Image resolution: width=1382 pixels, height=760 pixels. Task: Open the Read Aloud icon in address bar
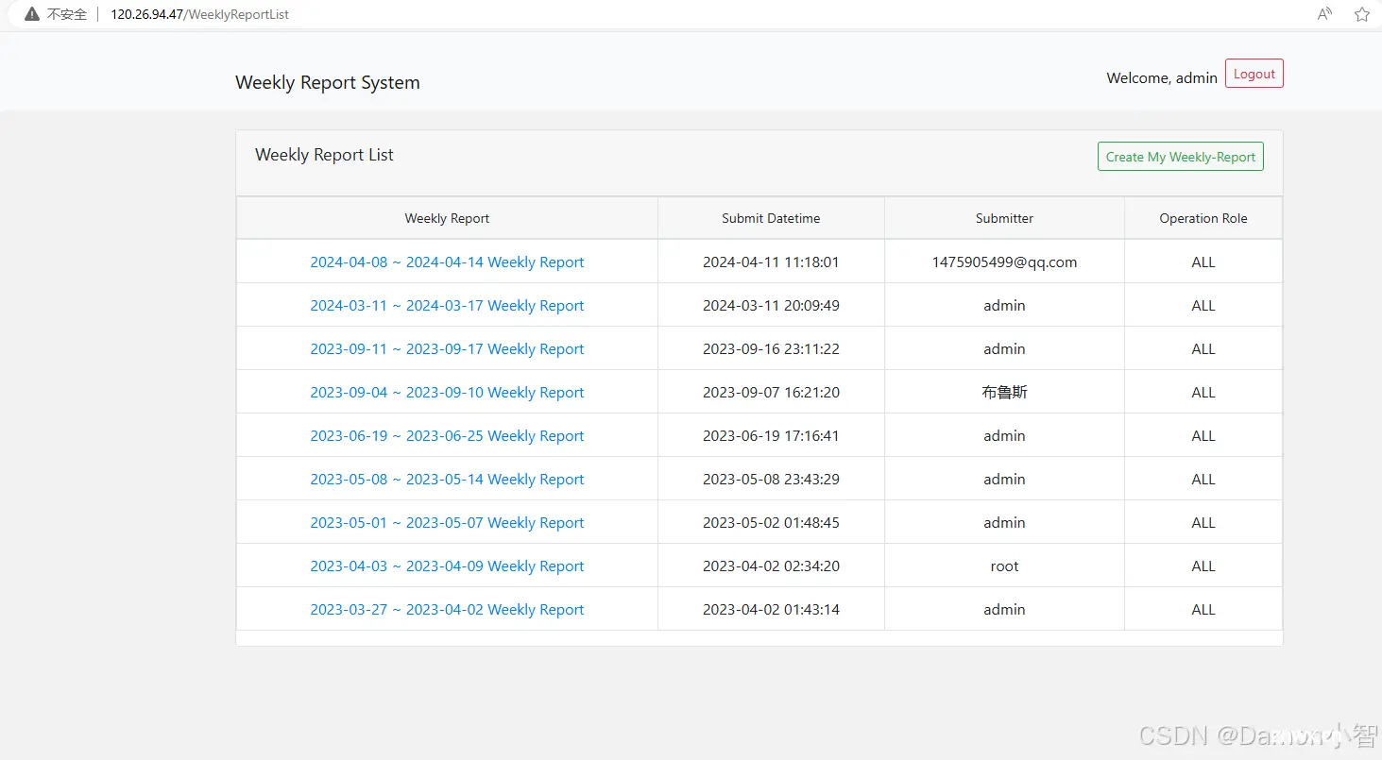1324,14
